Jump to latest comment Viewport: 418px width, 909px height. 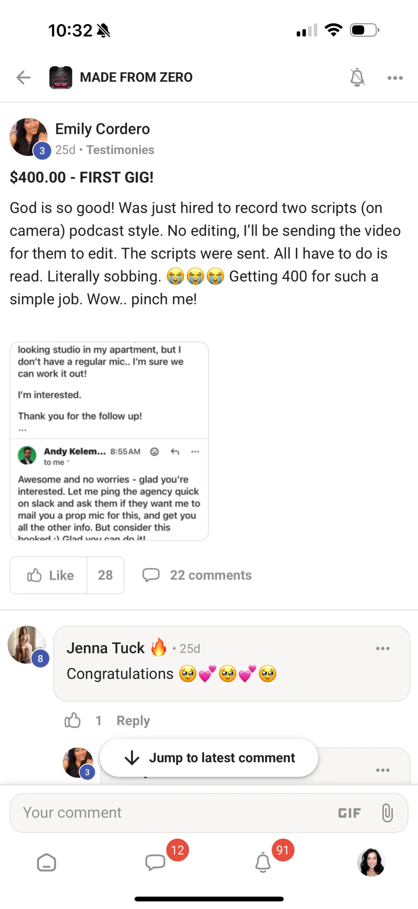click(209, 758)
